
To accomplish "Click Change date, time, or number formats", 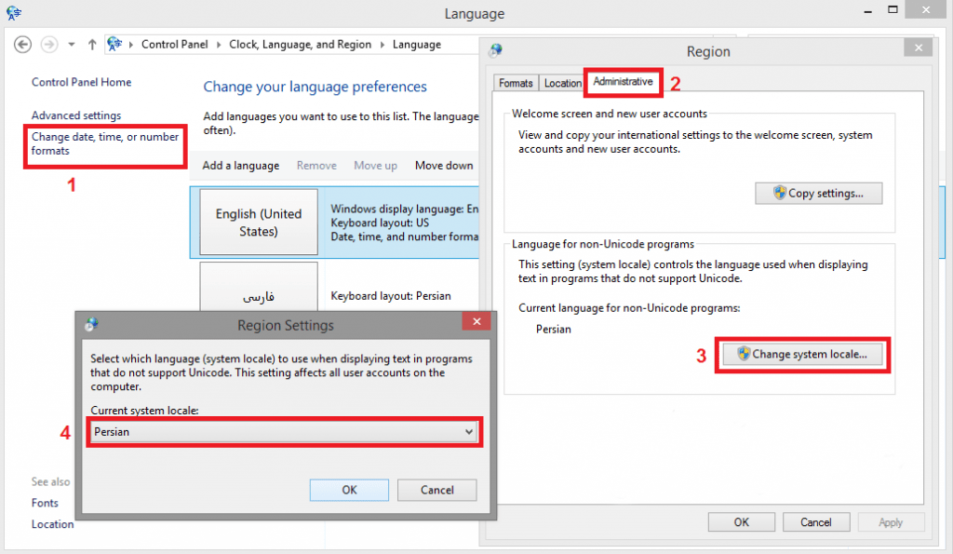I will (105, 143).
